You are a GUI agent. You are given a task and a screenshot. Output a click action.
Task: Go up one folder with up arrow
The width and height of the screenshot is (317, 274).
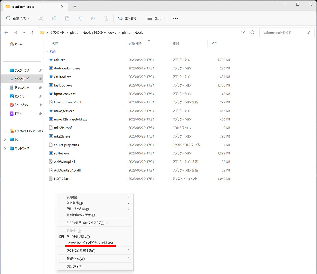point(32,32)
